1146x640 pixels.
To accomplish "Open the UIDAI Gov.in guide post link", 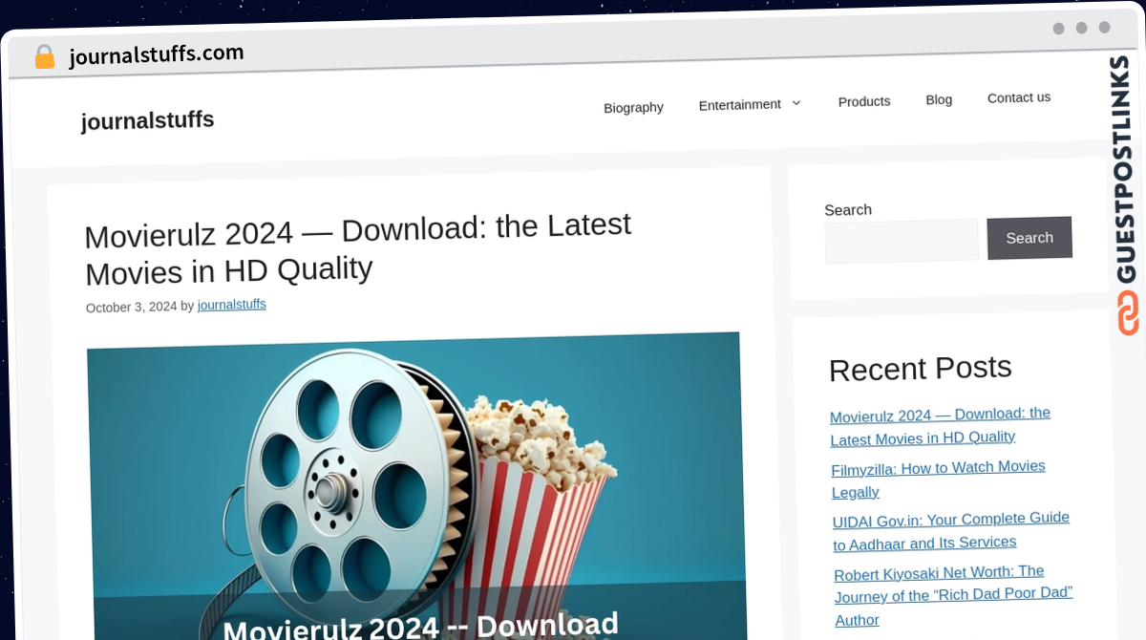I will click(951, 531).
